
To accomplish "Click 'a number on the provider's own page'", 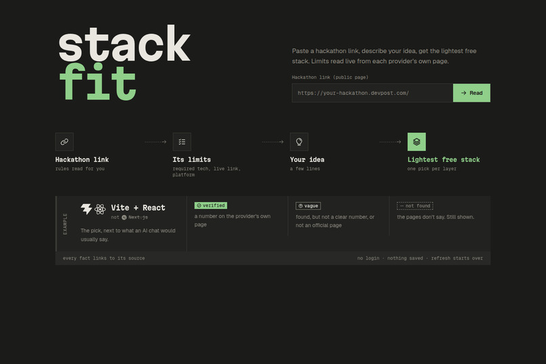I will [x=232, y=220].
